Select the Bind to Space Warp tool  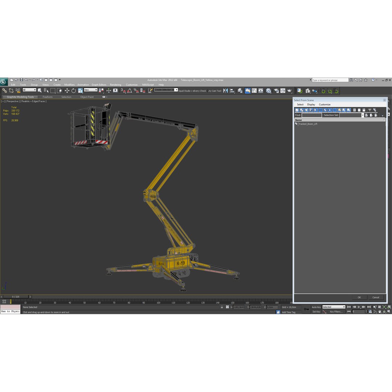click(18, 90)
